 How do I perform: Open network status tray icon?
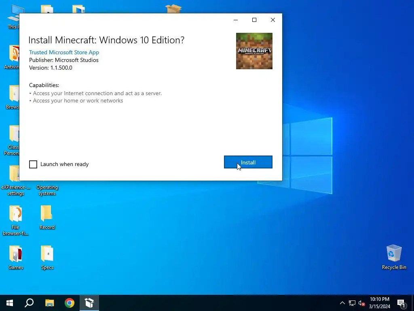click(x=352, y=303)
